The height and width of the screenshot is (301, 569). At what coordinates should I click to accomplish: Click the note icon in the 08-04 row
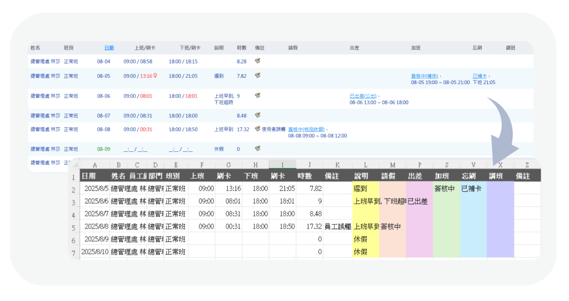(x=257, y=61)
